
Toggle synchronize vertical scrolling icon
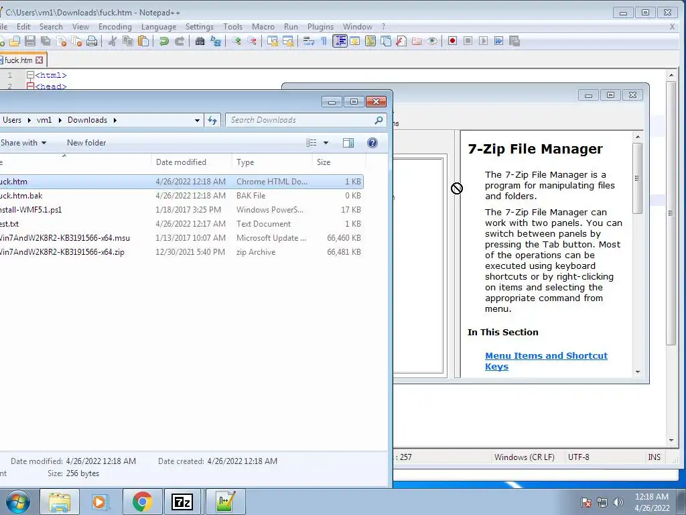(272, 41)
